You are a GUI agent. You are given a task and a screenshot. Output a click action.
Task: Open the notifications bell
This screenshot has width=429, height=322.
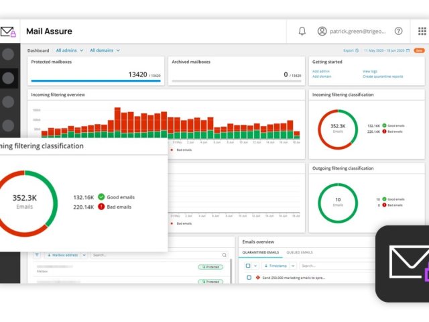302,31
